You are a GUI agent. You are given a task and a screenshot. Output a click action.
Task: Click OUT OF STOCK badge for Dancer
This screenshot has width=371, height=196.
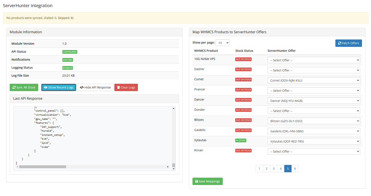(243, 100)
